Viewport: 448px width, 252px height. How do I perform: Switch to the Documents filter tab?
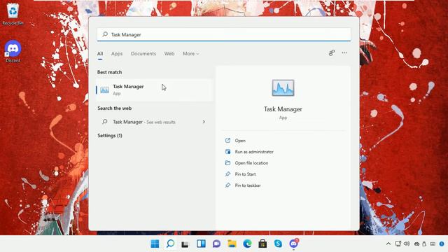click(x=143, y=54)
